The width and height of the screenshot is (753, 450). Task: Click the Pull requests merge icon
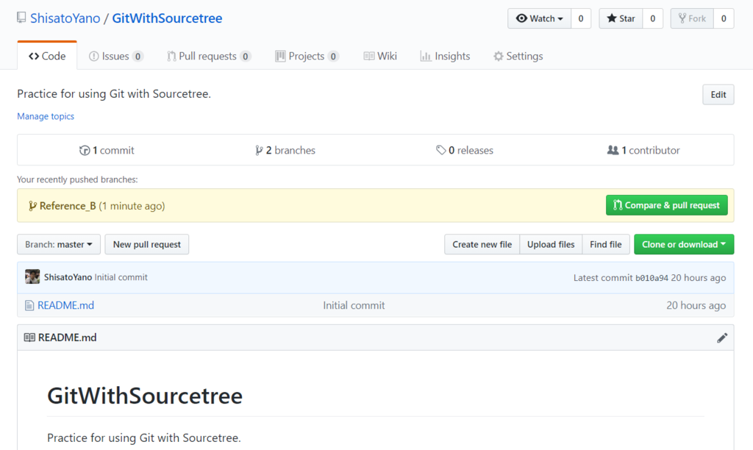click(x=171, y=56)
